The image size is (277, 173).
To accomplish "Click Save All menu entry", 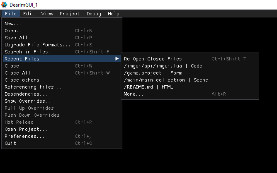I will coord(16,38).
